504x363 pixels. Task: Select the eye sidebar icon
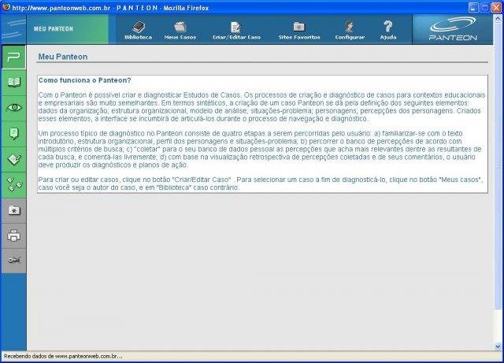point(14,108)
